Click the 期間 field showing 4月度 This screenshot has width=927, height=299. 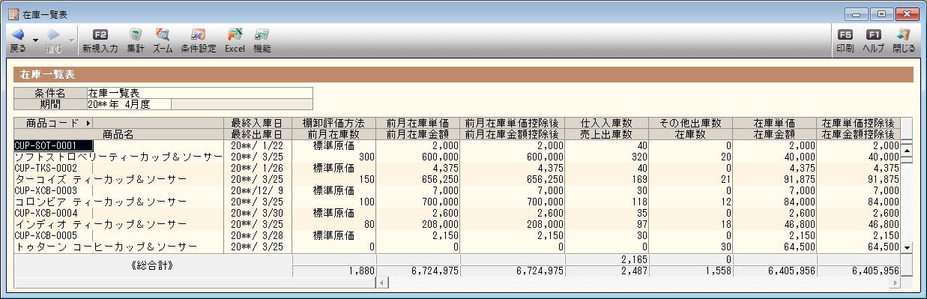point(129,104)
